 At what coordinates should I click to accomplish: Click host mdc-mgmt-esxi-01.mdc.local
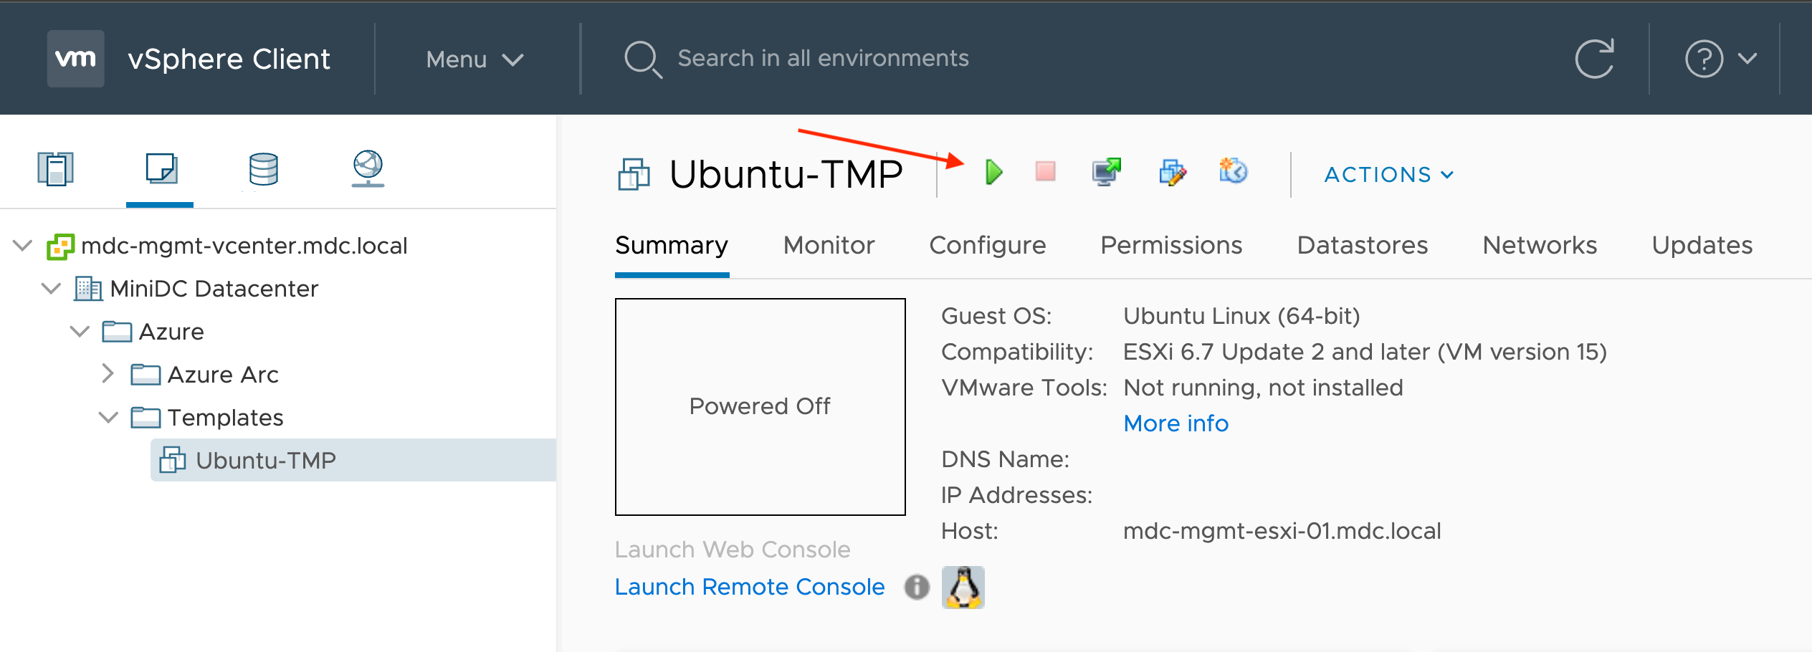1282,531
